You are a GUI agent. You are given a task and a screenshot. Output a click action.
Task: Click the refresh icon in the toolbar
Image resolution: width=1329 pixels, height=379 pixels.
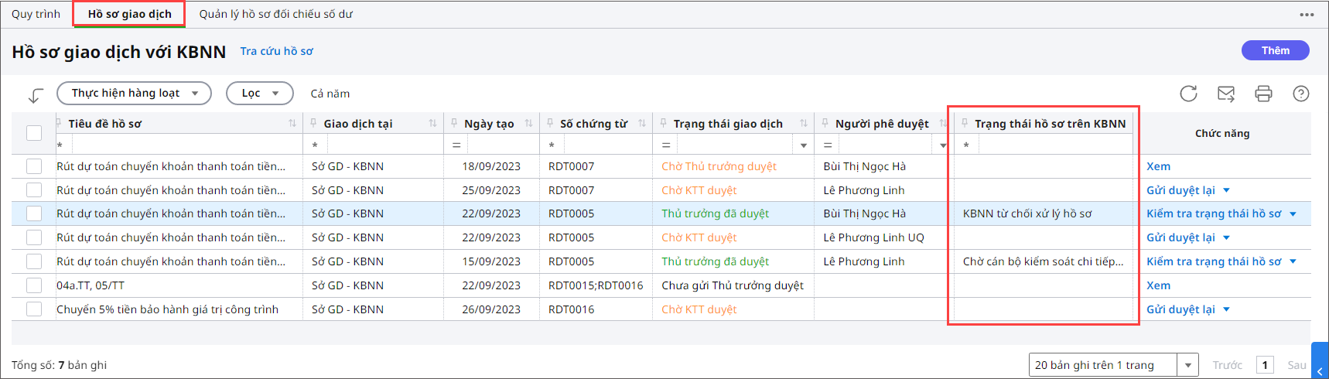(1188, 94)
